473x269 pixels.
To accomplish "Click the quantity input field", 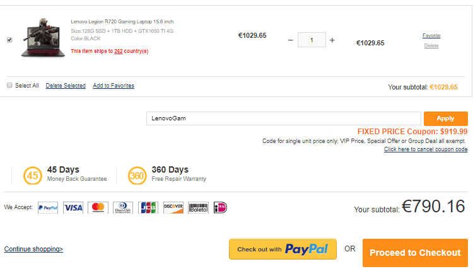I will pyautogui.click(x=312, y=40).
